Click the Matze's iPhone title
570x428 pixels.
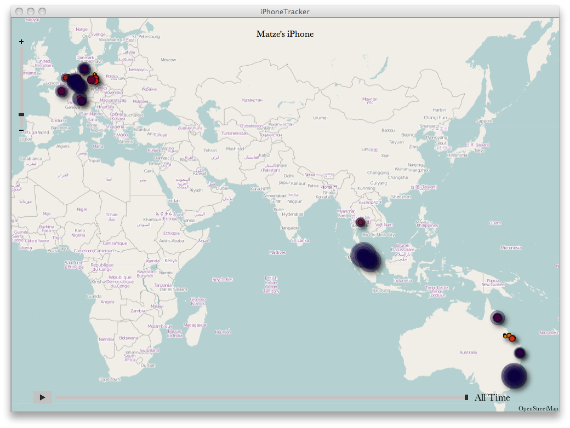click(x=285, y=34)
